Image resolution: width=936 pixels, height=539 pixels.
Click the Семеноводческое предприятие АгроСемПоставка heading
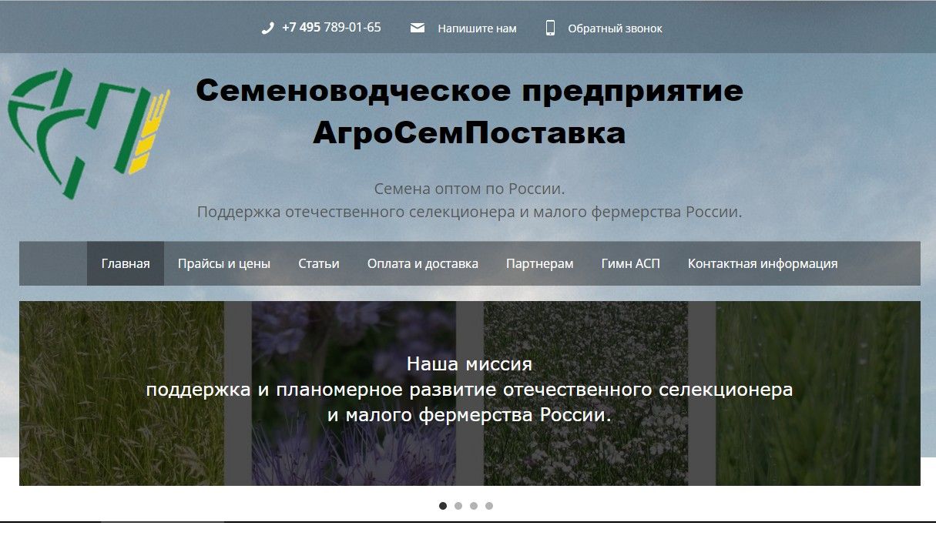pyautogui.click(x=469, y=112)
